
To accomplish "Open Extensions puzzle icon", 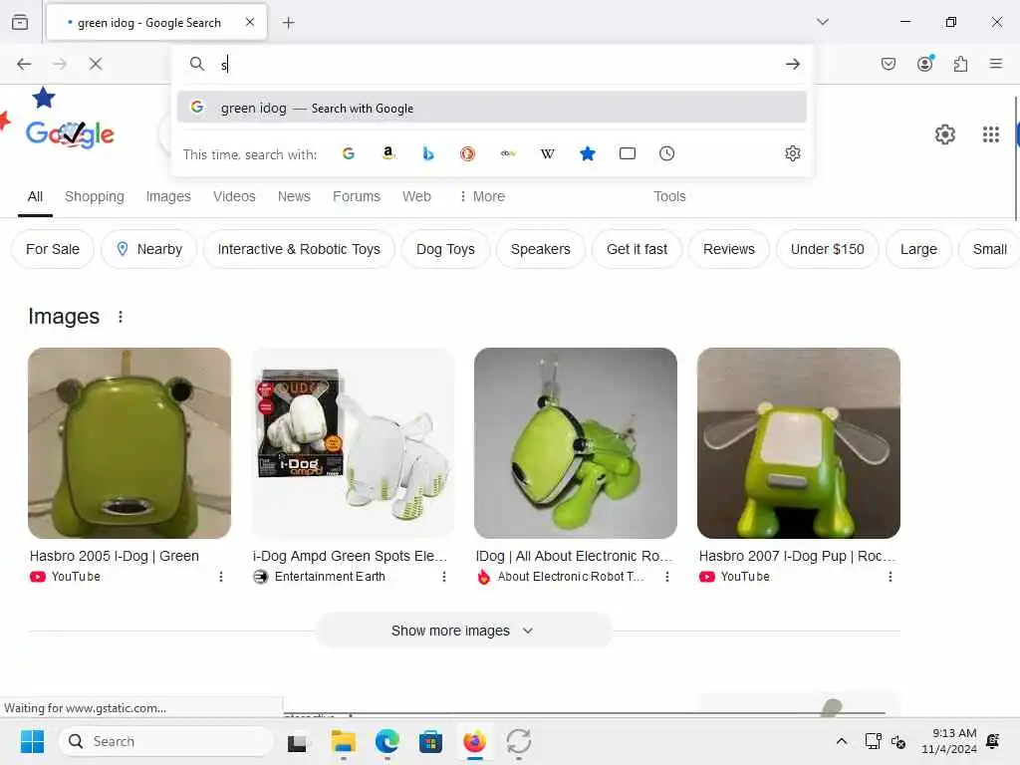I will [x=960, y=64].
